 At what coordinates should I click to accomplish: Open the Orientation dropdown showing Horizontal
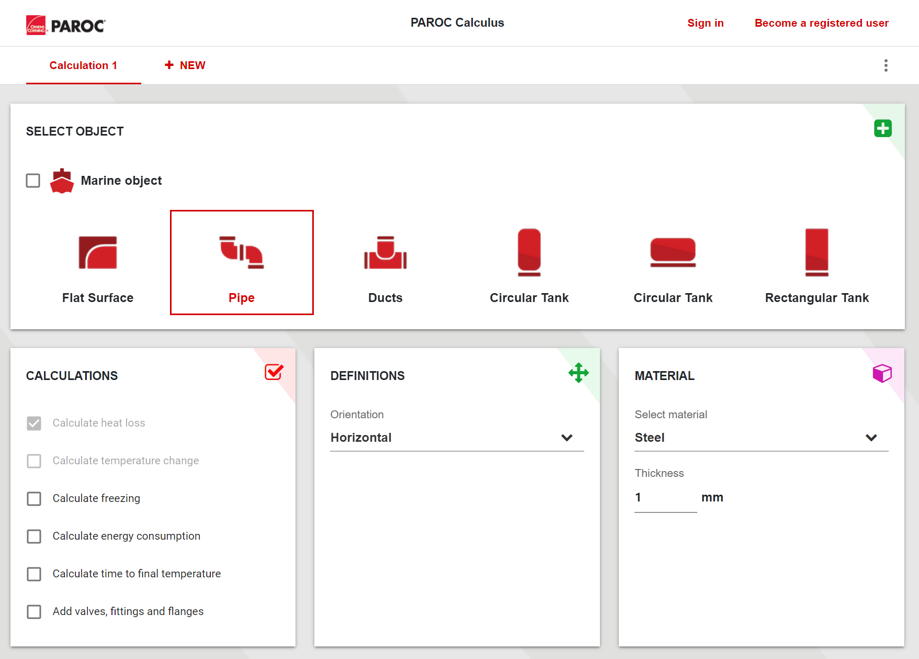pyautogui.click(x=457, y=438)
